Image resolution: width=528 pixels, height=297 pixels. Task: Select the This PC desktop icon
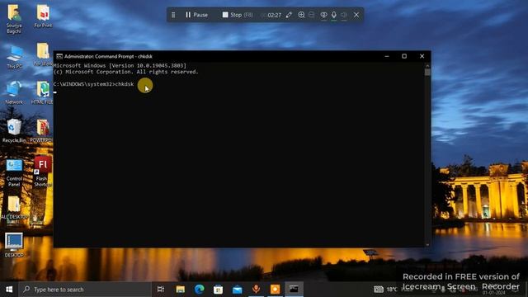pos(14,57)
